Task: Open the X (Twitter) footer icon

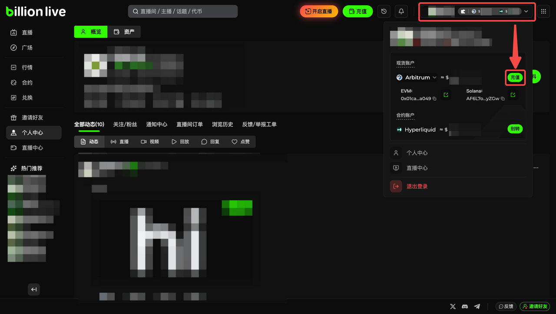Action: (x=453, y=306)
